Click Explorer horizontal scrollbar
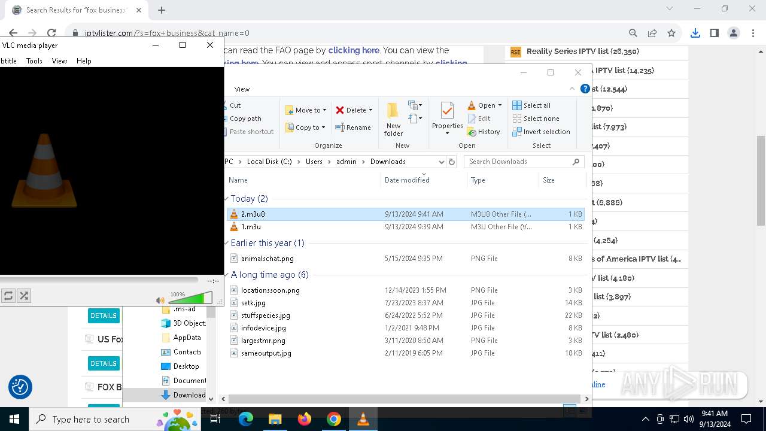Screen dimensions: 766x431 click(x=404, y=399)
